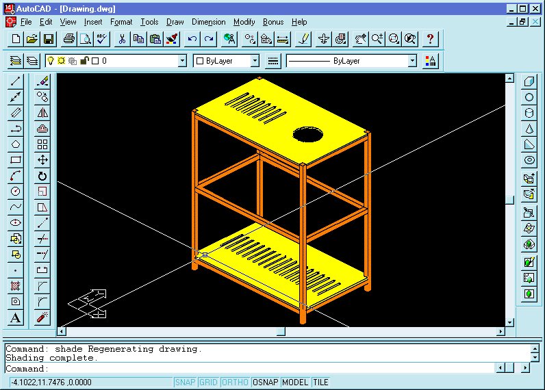Viewport: 545px width, 390px height.
Task: Toggle ORTHO mode in status bar
Action: coord(235,382)
